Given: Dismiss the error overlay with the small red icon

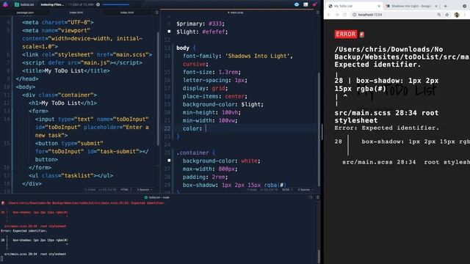Looking at the screenshot, I should tap(362, 34).
